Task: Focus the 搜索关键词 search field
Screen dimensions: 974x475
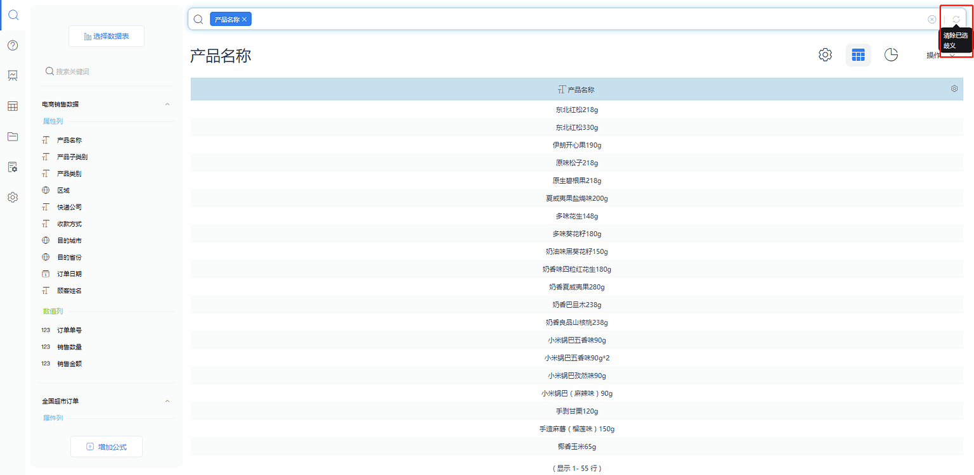Action: point(107,72)
